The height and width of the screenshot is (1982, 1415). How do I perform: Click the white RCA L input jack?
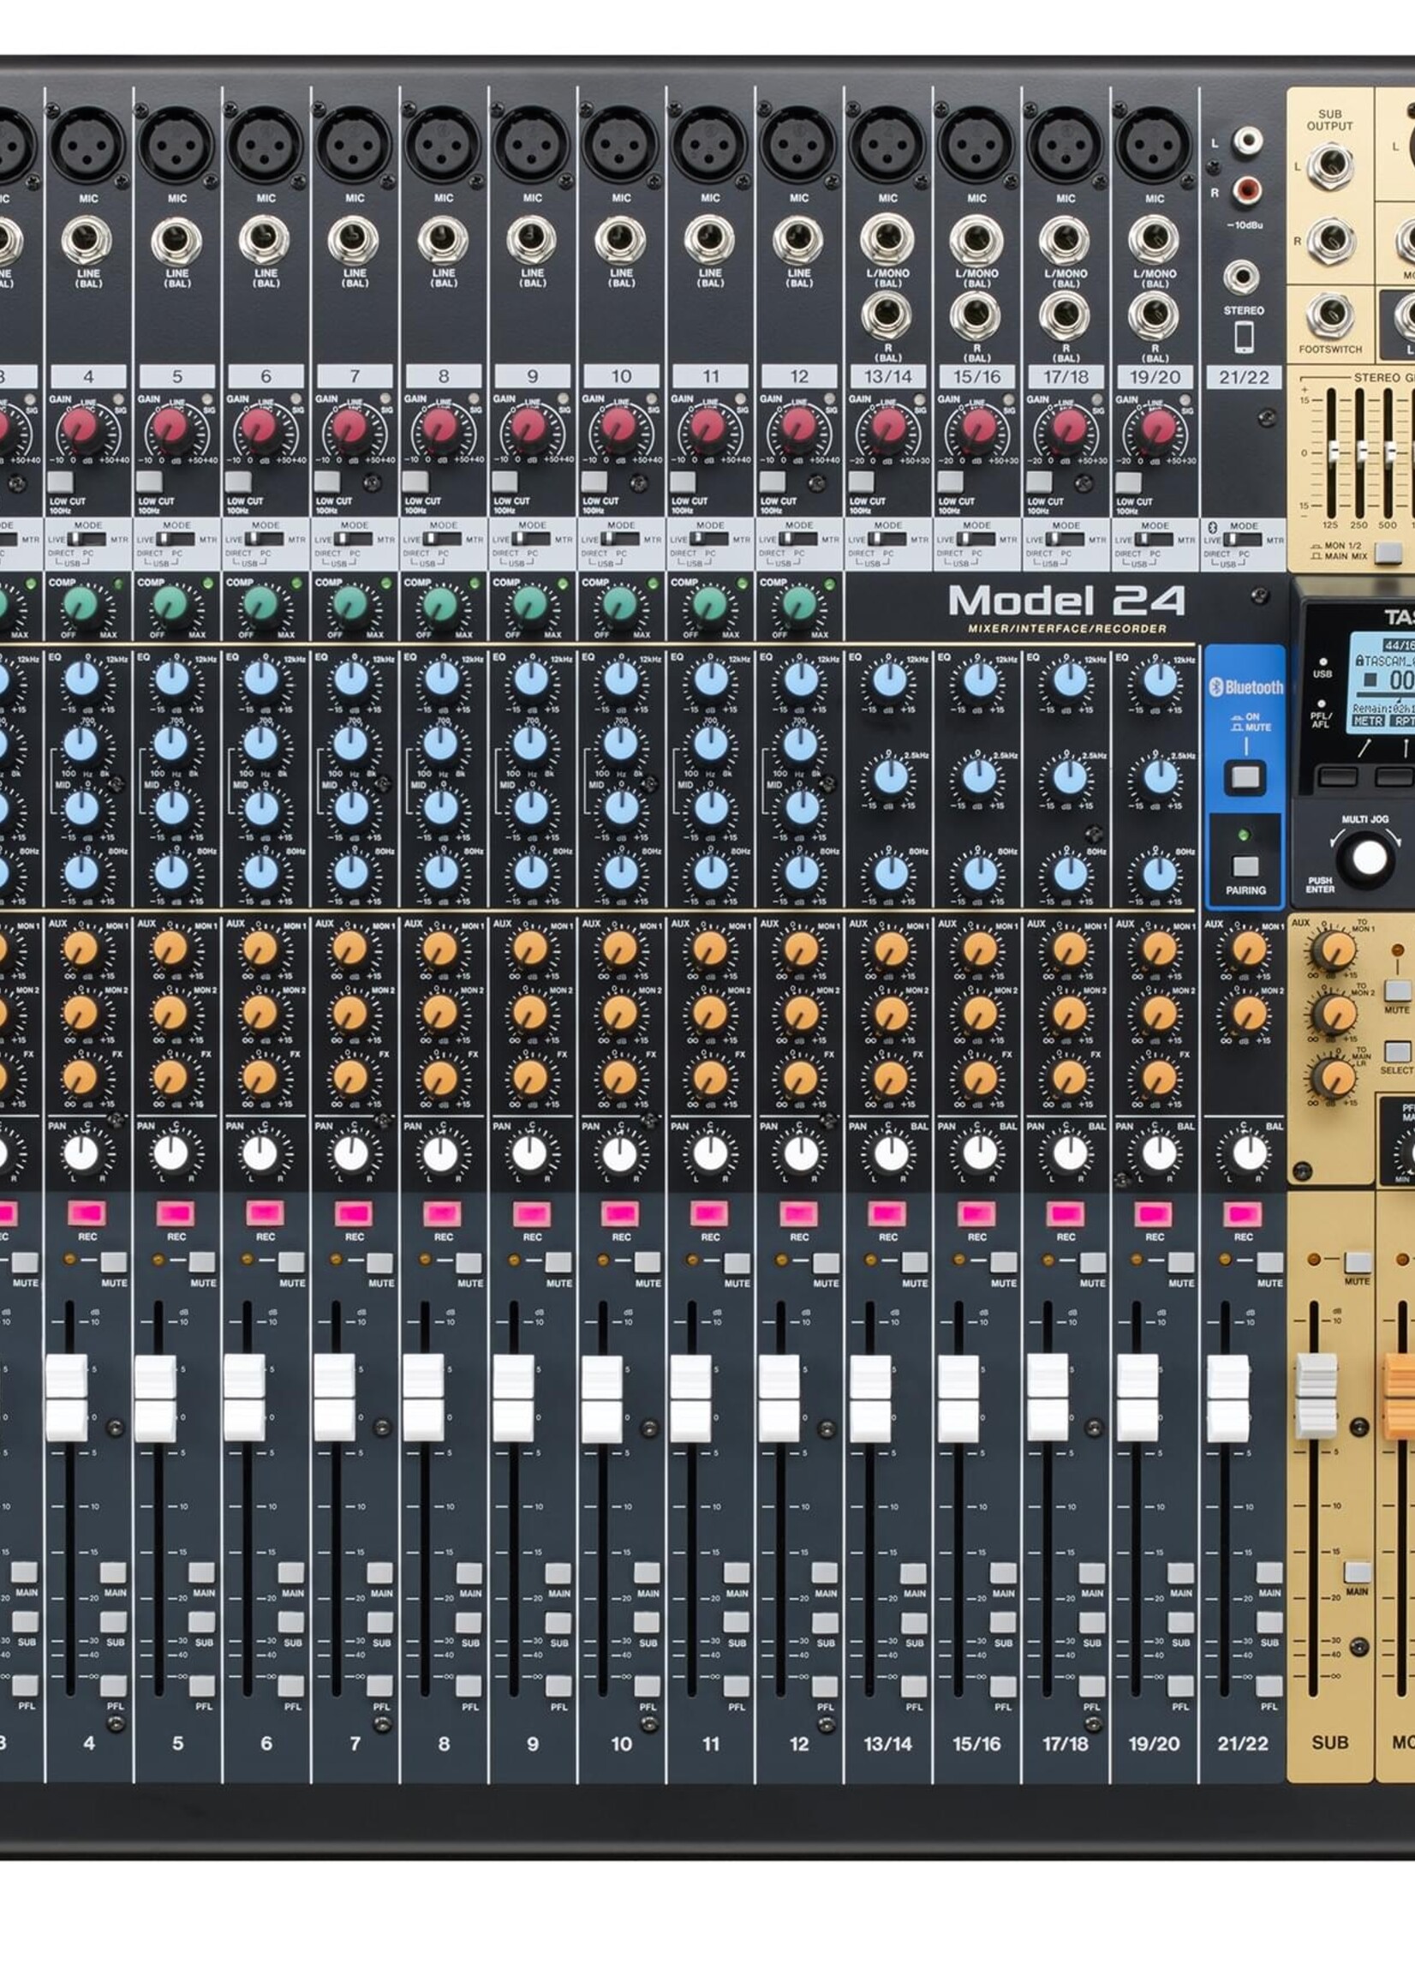point(1248,140)
